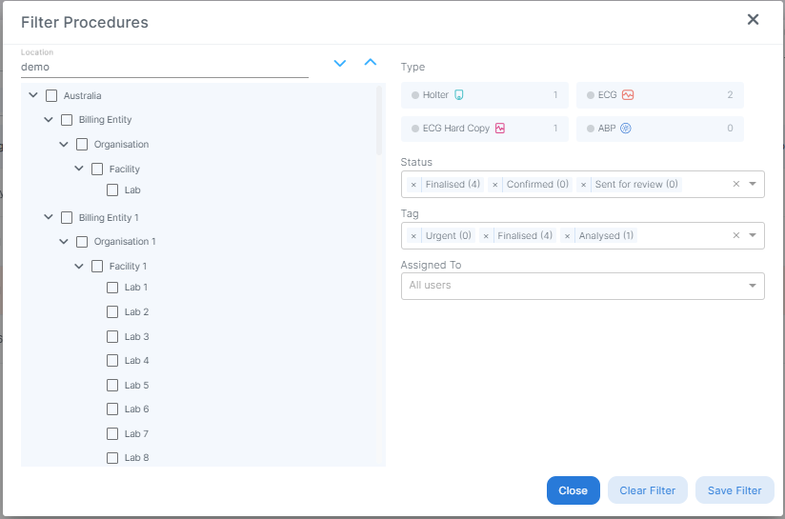
Task: Select Lab 7 in location tree
Action: click(x=112, y=434)
